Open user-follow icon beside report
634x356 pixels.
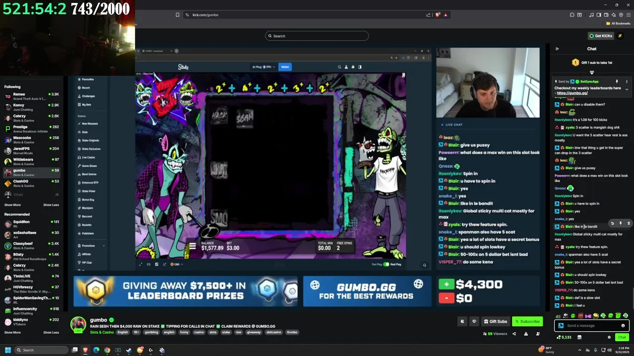(x=537, y=334)
